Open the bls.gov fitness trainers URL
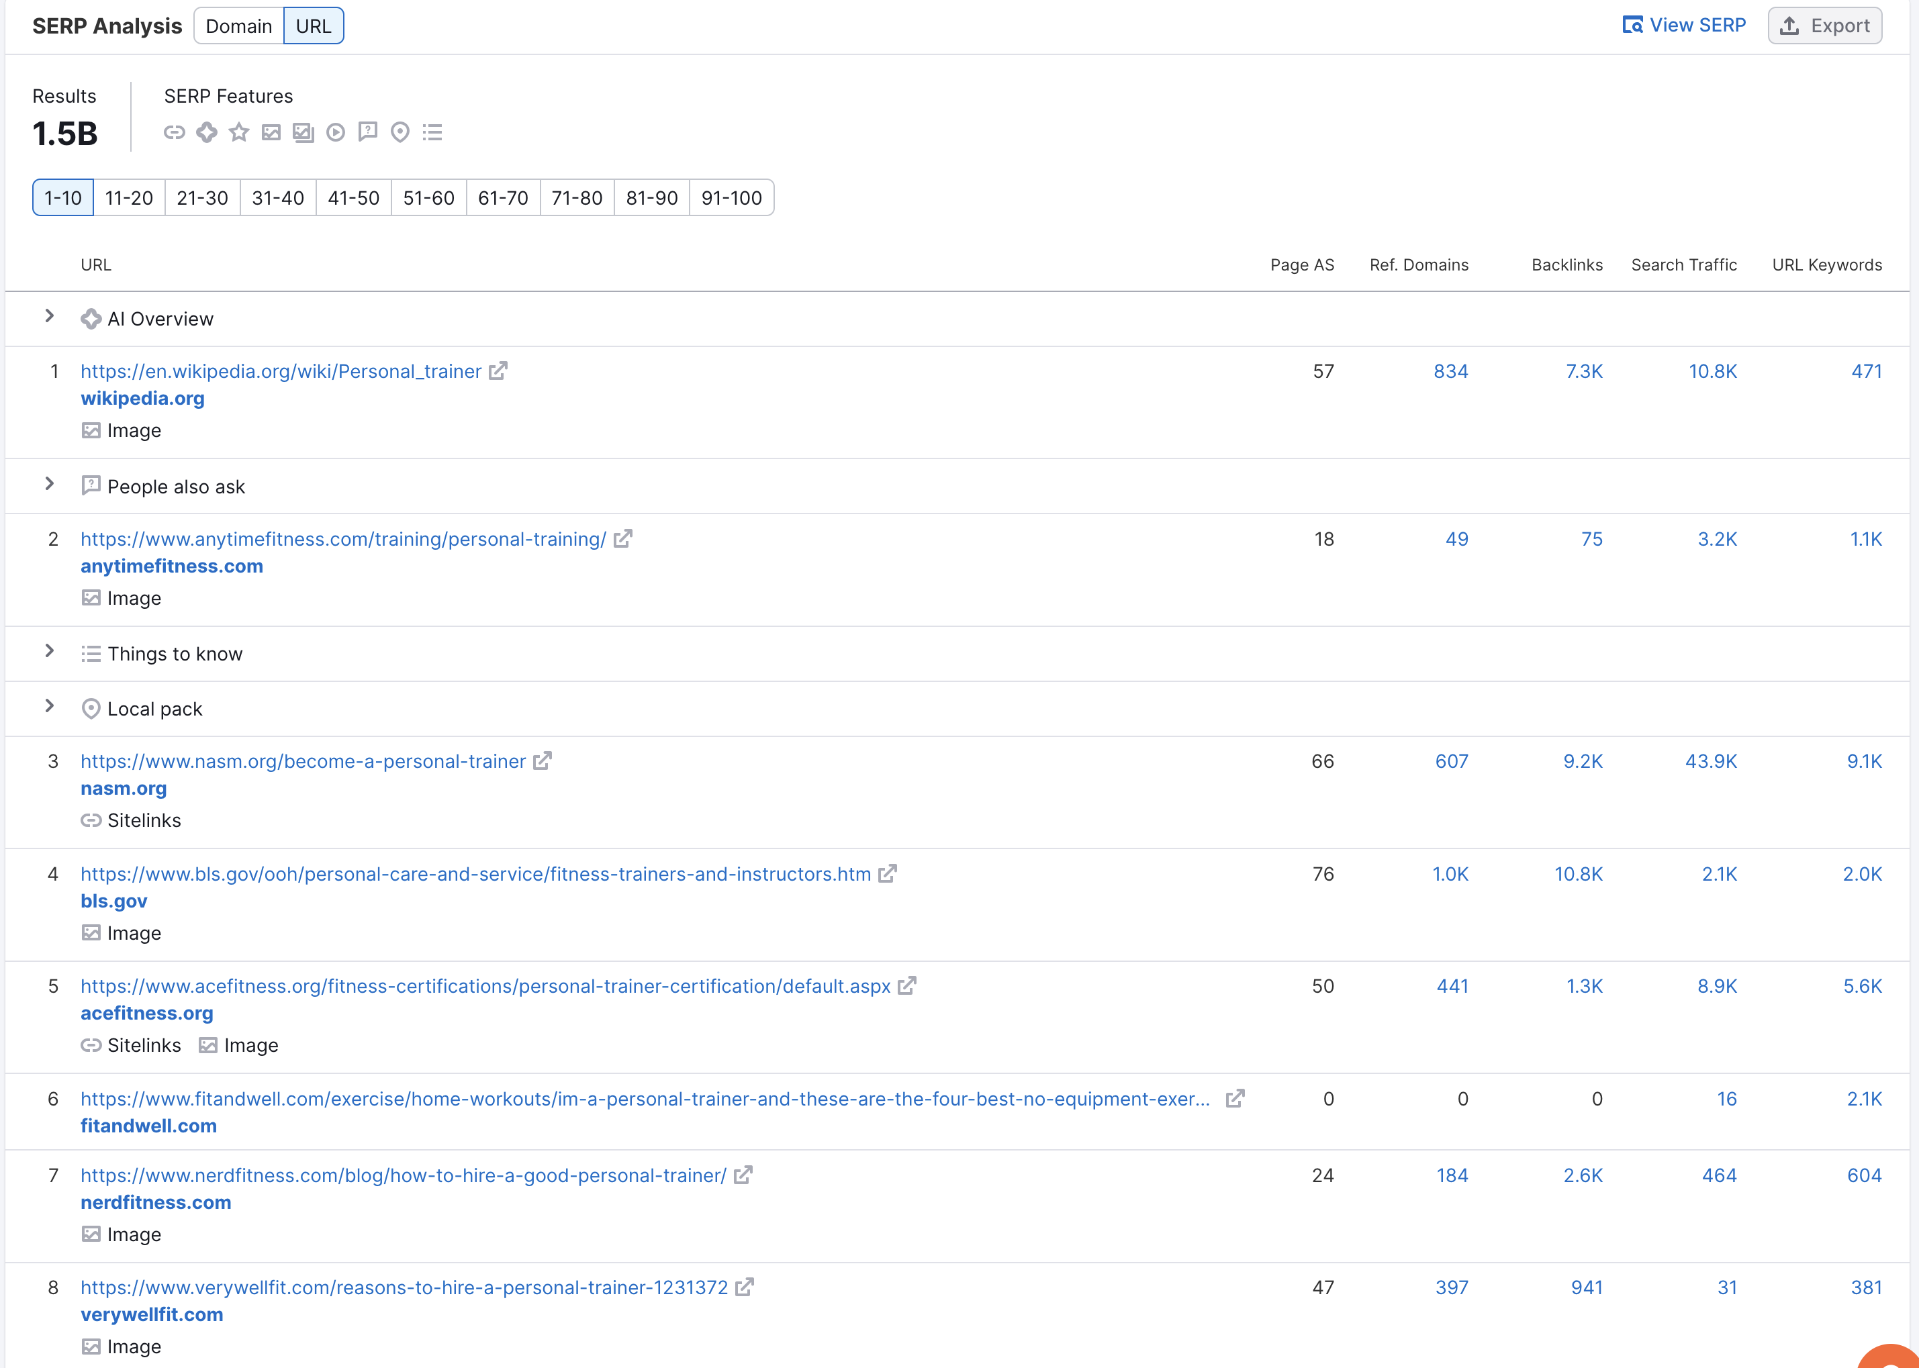Screen dimensions: 1919x1368 tap(476, 875)
